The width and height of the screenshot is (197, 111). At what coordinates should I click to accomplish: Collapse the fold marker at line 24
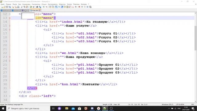click(10, 61)
